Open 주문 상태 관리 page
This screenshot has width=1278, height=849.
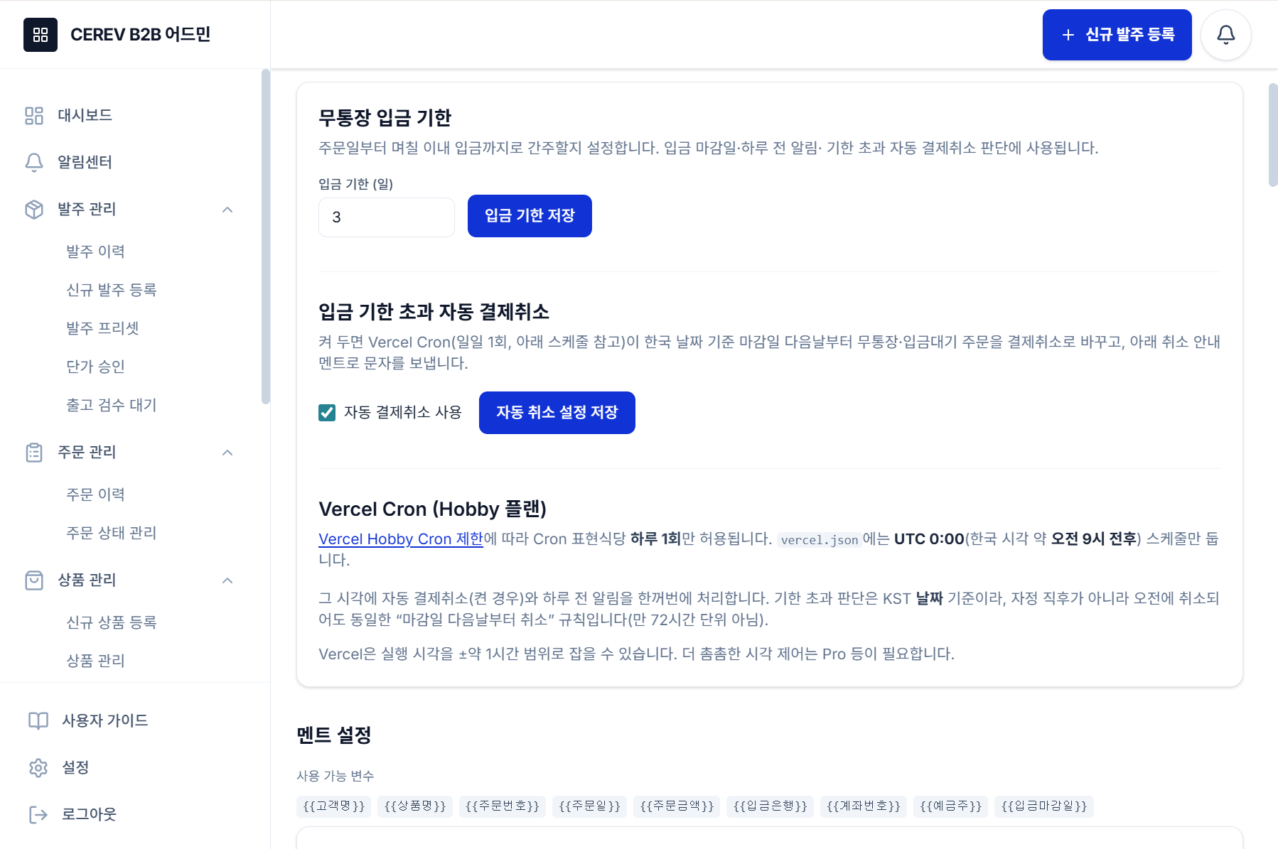pyautogui.click(x=111, y=532)
